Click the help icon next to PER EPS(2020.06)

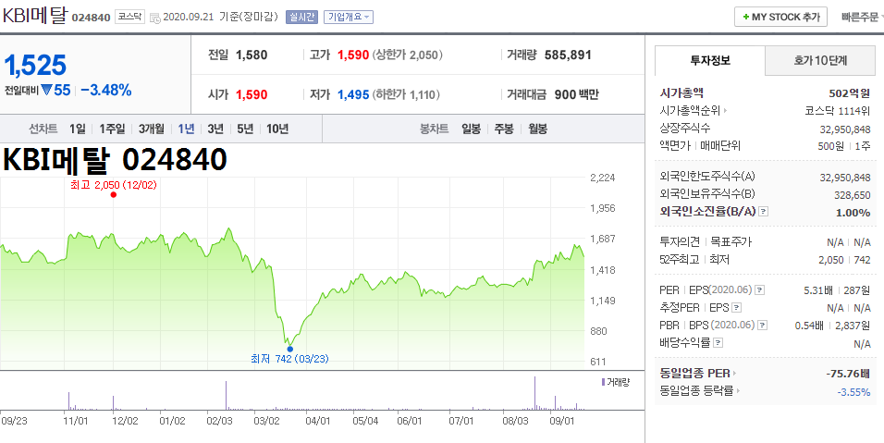(760, 290)
